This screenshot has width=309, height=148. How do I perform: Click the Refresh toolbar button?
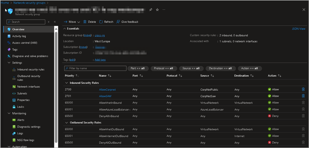click(x=106, y=22)
